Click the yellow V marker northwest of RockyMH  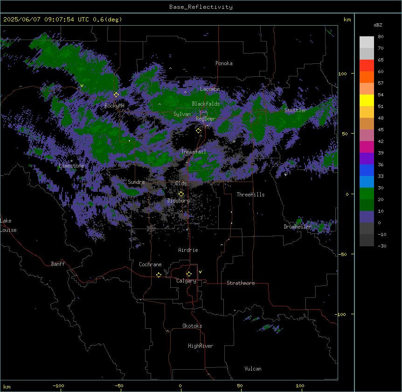(82, 86)
